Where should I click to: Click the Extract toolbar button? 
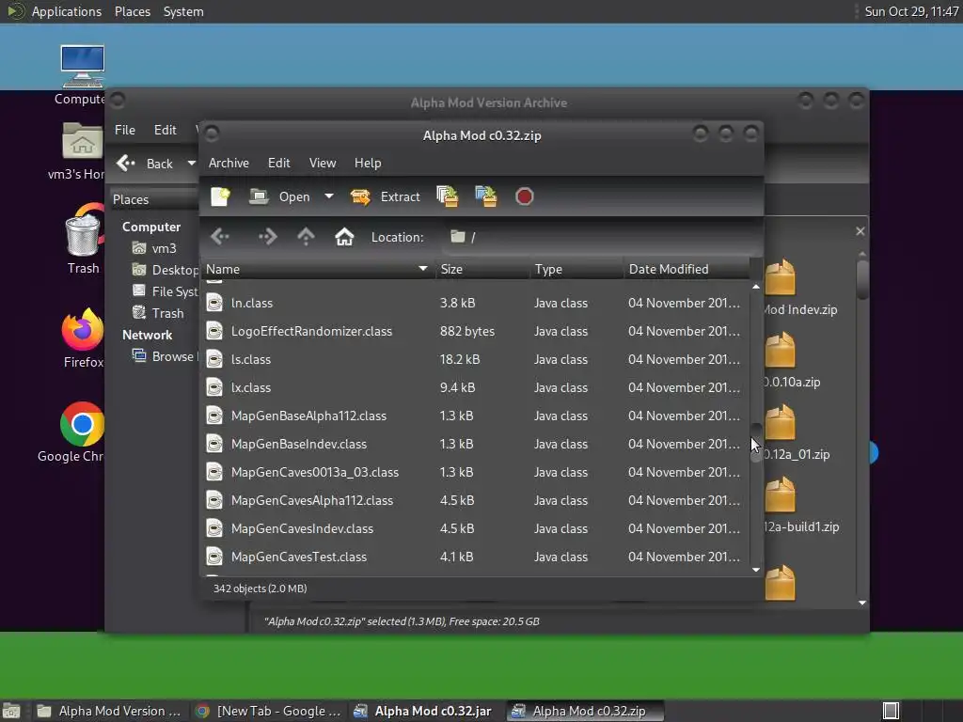tap(386, 197)
